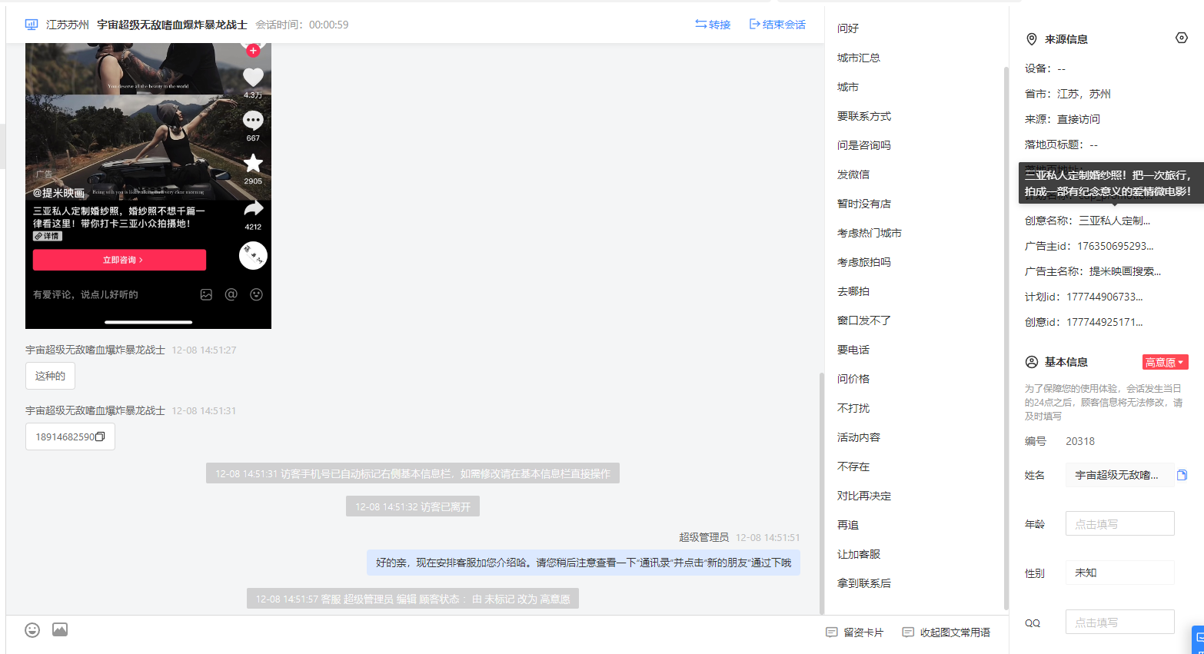Select the quick phrase 不存在
The image size is (1204, 654).
pos(853,466)
